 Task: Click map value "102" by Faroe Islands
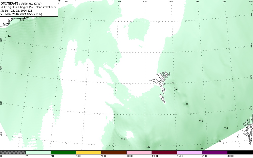(x=172, y=83)
